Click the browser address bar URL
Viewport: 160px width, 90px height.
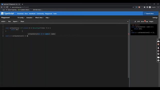click(20, 7)
